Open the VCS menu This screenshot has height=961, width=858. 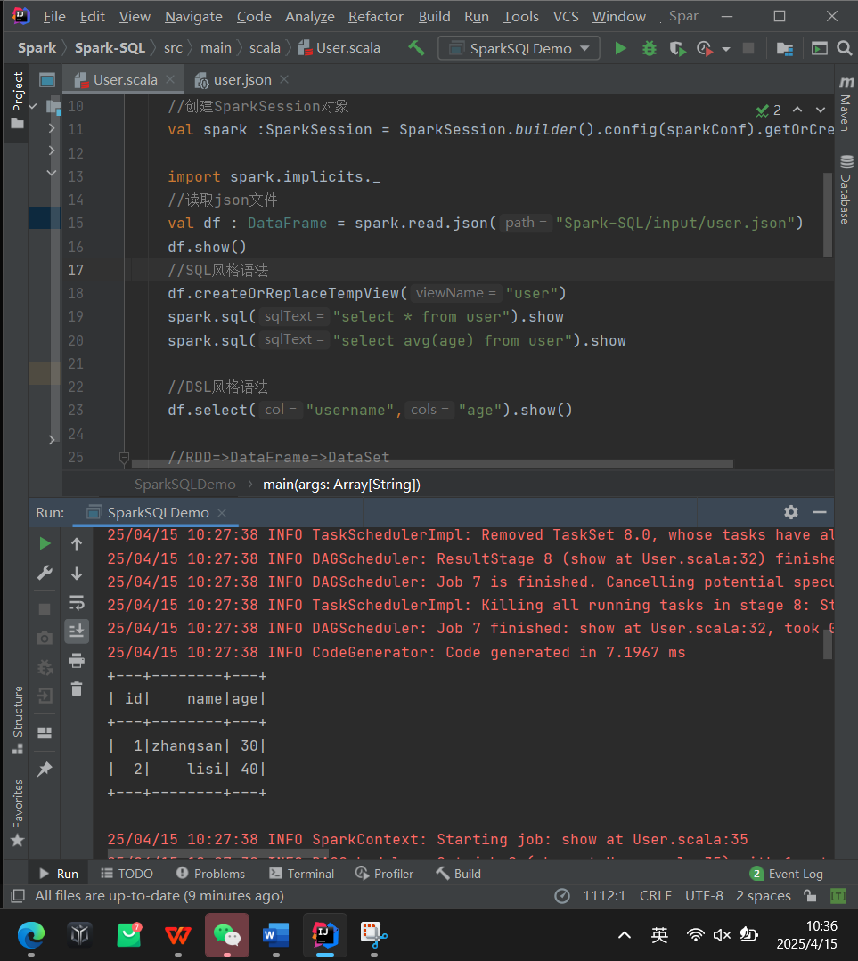click(x=566, y=17)
